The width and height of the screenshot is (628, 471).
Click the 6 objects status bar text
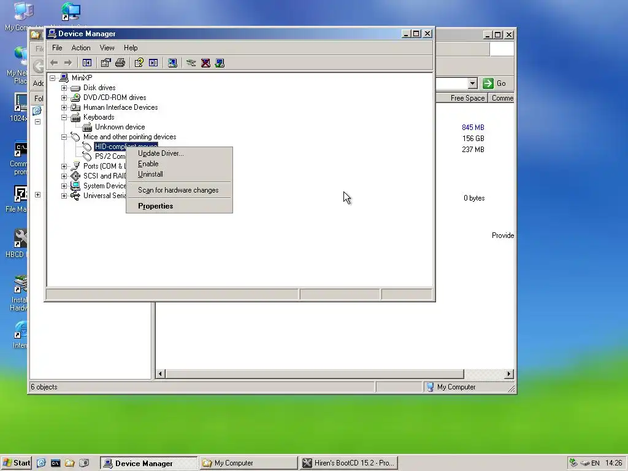(44, 387)
